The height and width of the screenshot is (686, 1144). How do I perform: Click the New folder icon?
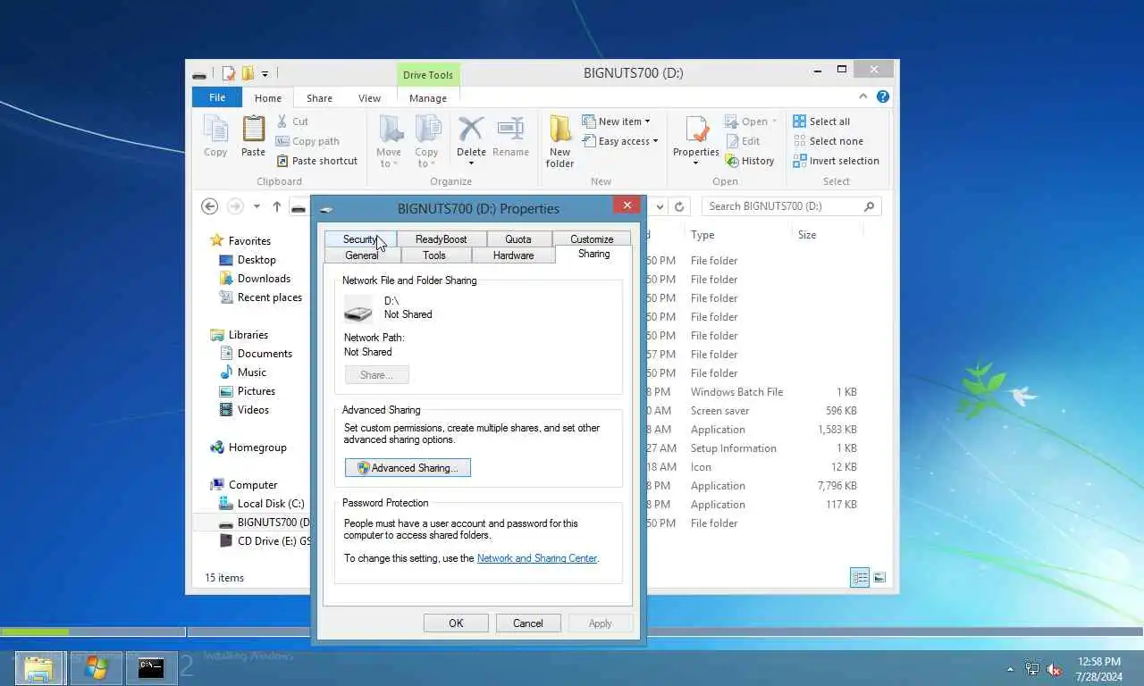pyautogui.click(x=560, y=130)
